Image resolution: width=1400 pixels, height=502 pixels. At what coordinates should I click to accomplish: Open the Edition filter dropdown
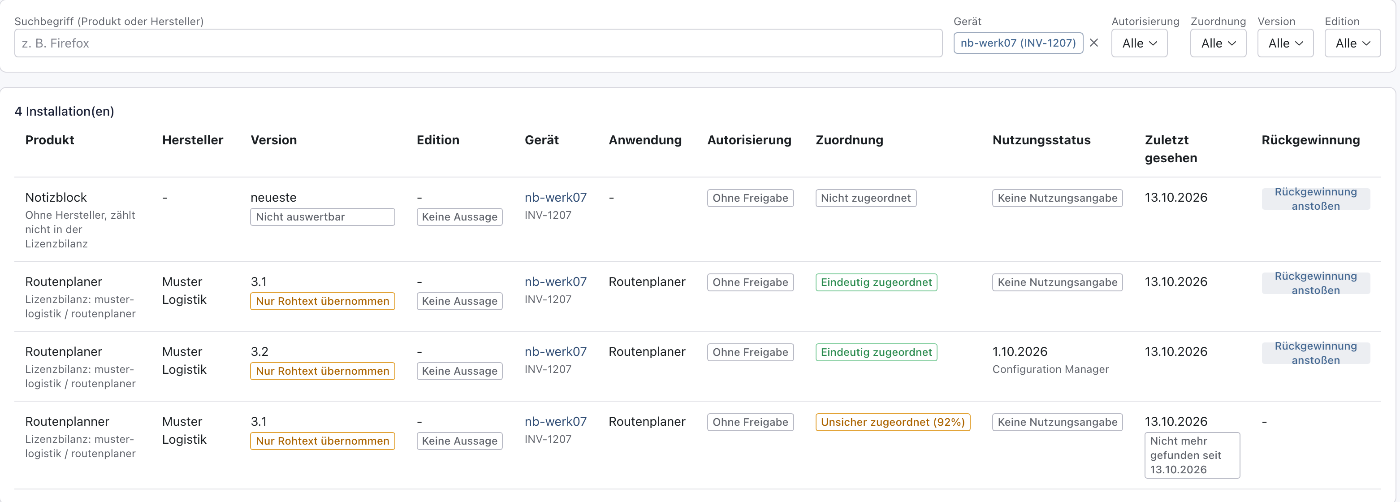[x=1352, y=43]
